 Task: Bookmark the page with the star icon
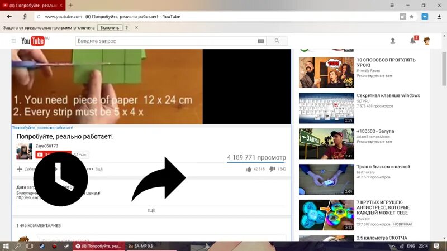click(x=412, y=17)
